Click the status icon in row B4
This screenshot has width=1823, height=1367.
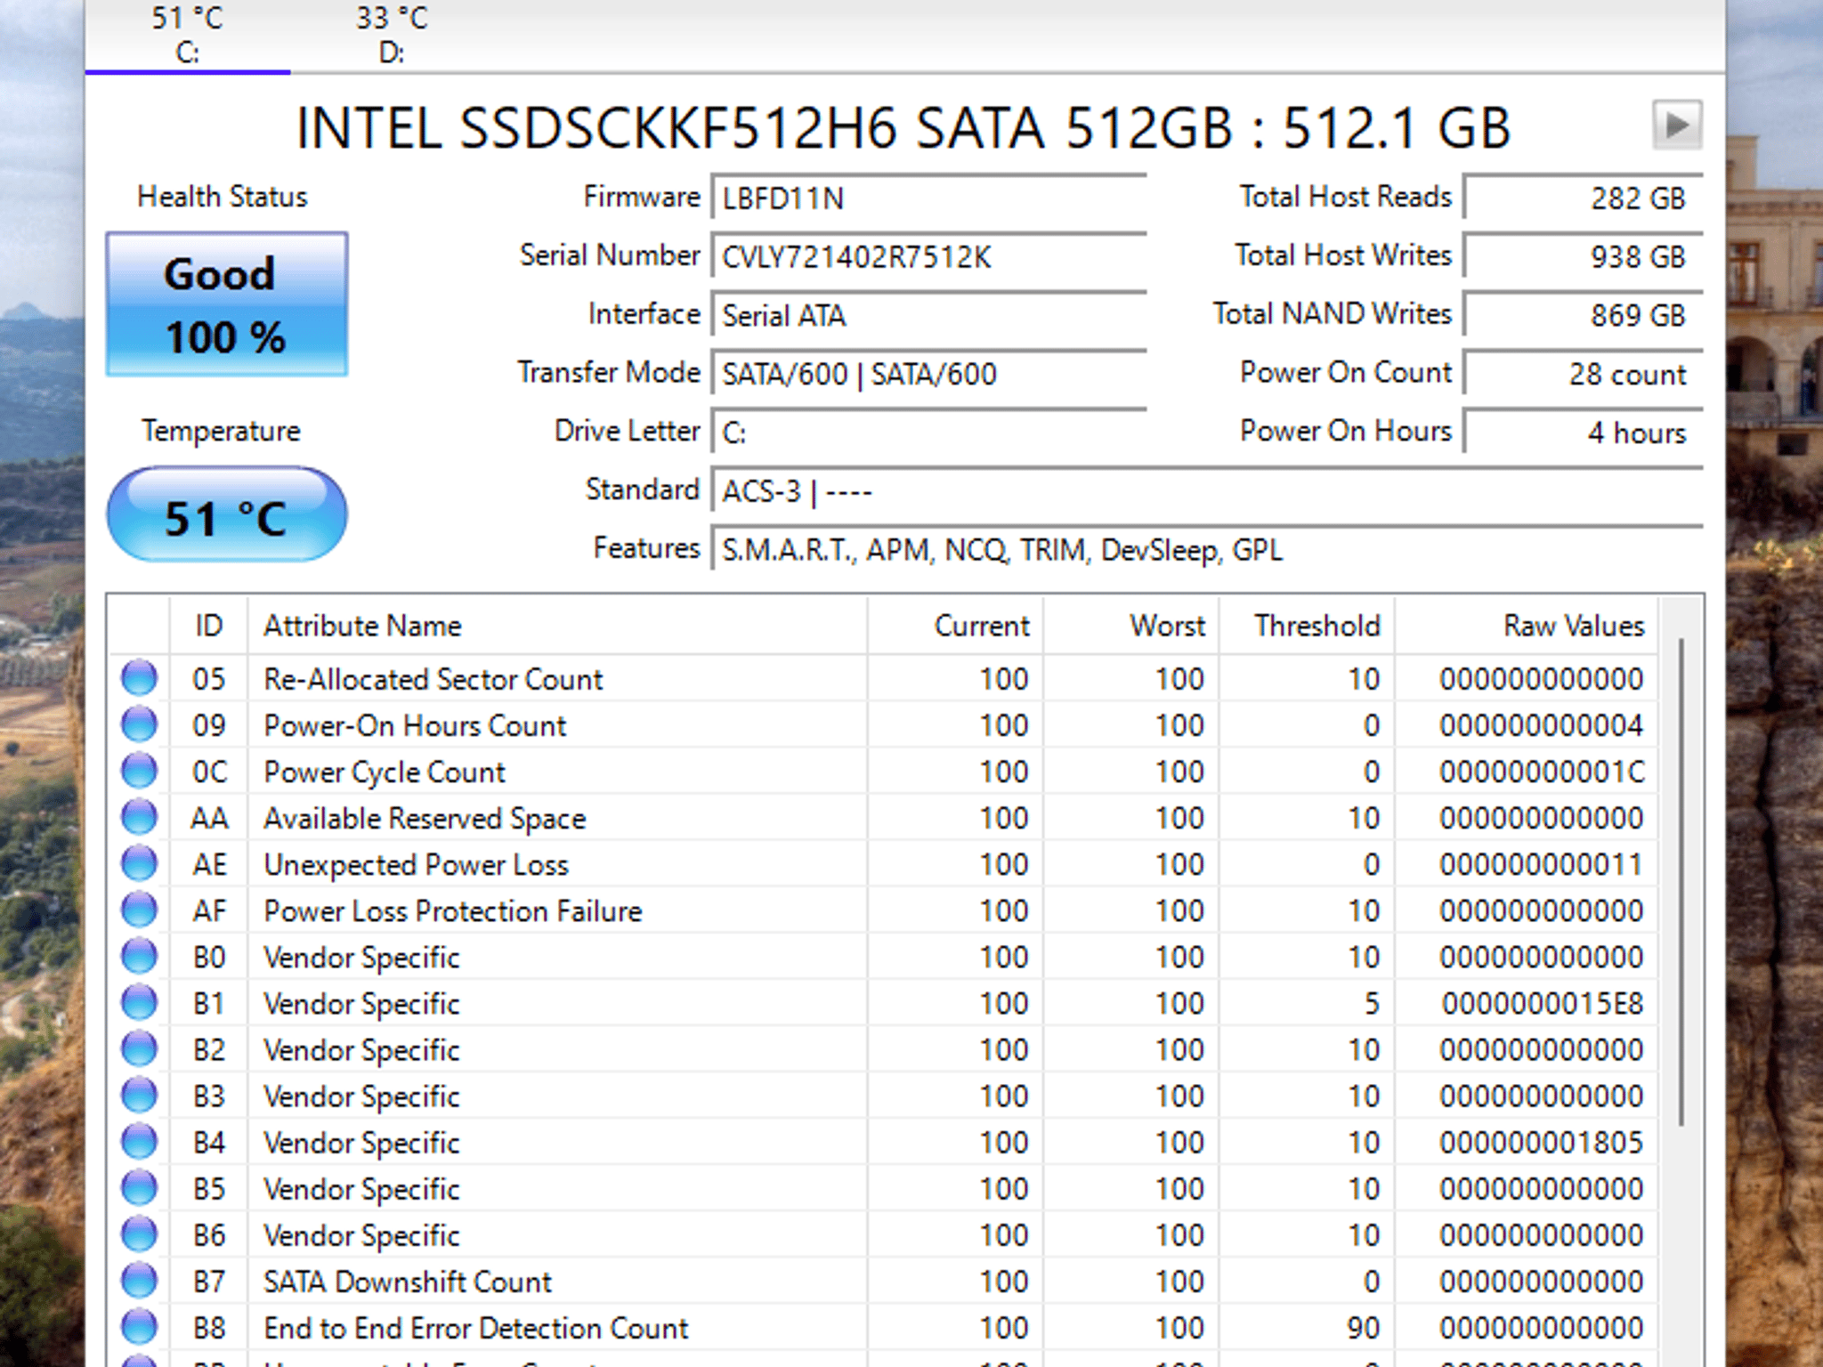(x=139, y=1141)
